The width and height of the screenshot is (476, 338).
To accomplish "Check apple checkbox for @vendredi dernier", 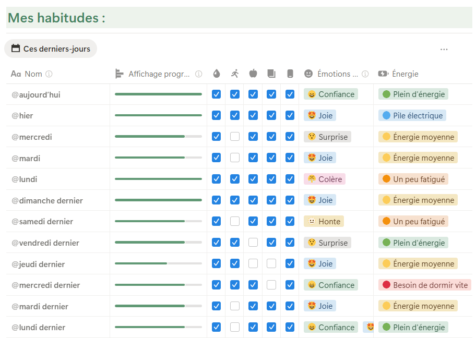I will click(253, 243).
